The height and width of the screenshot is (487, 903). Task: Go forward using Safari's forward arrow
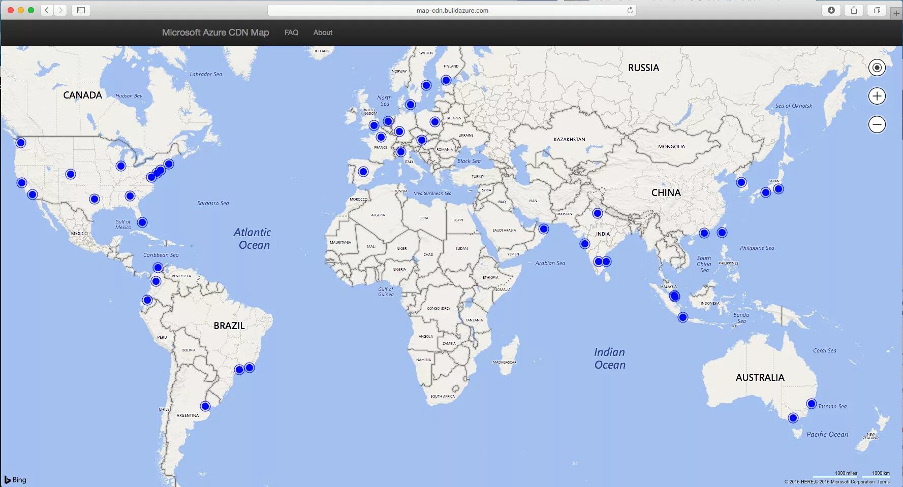coord(60,10)
